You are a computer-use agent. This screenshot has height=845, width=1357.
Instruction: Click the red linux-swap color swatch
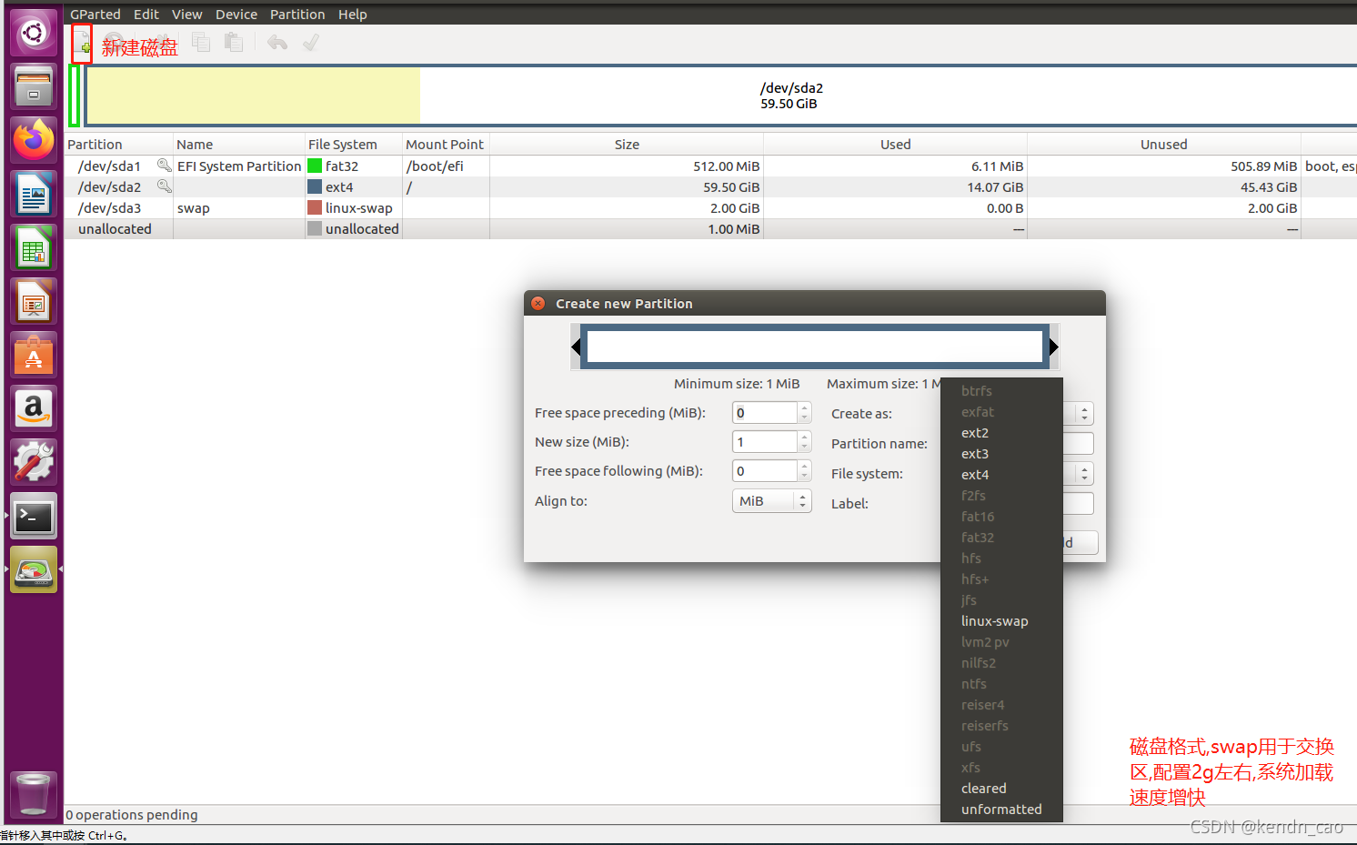click(315, 207)
